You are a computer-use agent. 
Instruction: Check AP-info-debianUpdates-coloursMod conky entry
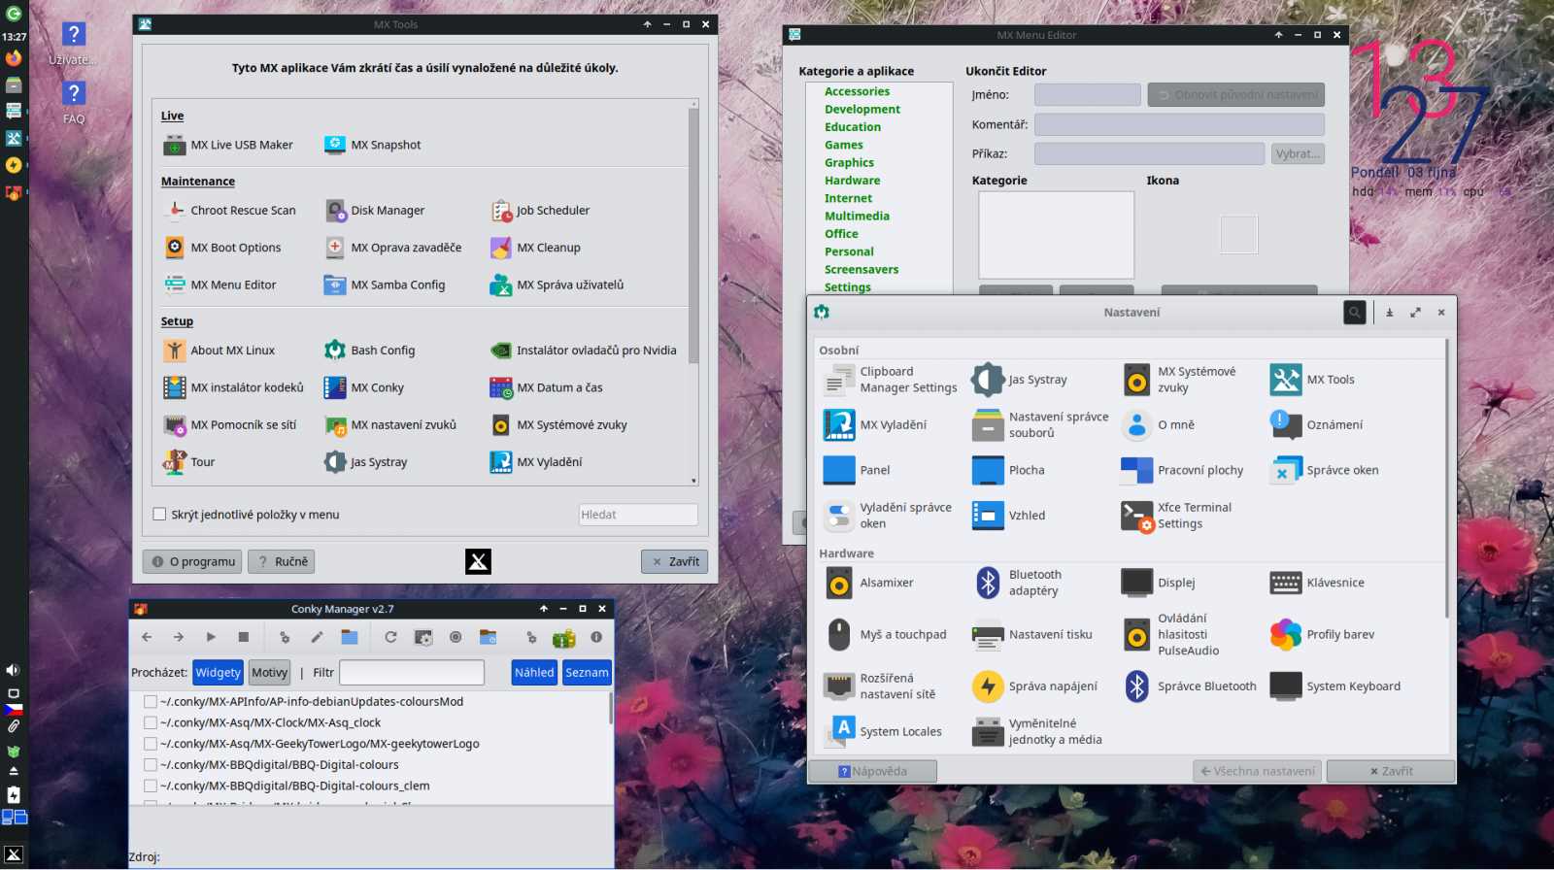(x=151, y=702)
